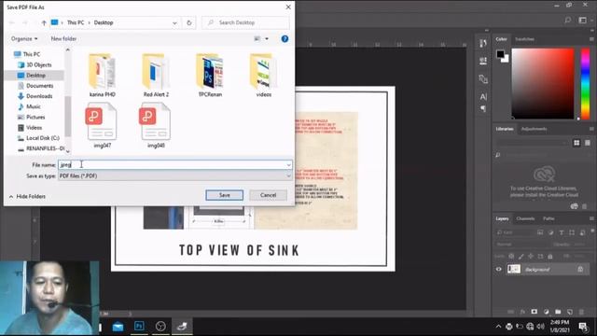Viewport: 597px width, 336px height.
Task: Toggle layer filtering switch on Layers panel
Action: 592,231
